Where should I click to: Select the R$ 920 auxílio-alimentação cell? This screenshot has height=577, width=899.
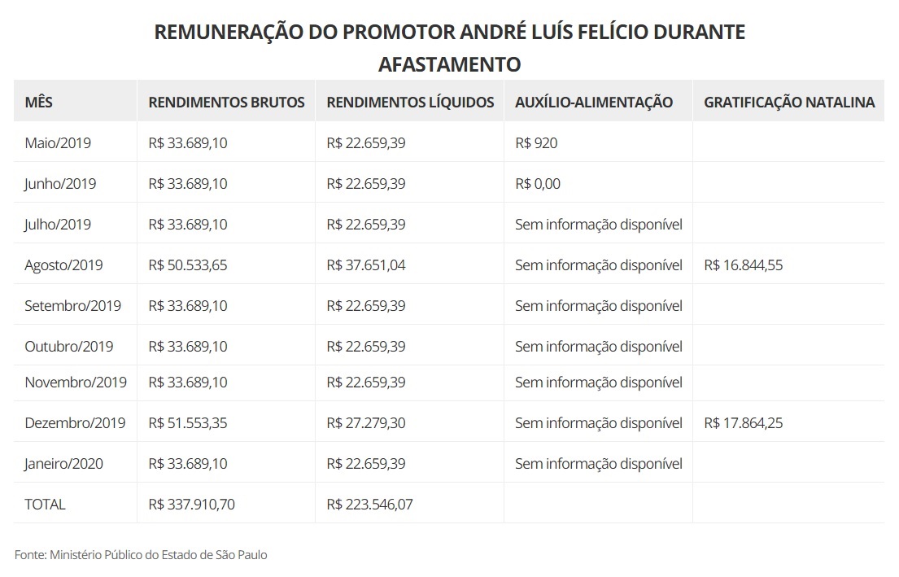tap(536, 143)
